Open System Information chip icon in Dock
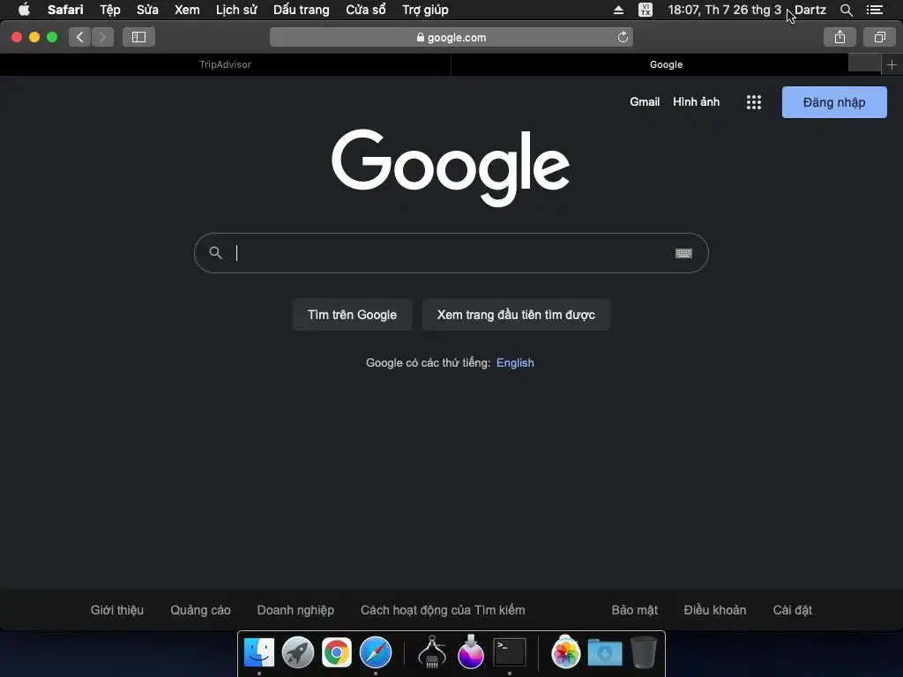The width and height of the screenshot is (903, 677). pyautogui.click(x=432, y=651)
